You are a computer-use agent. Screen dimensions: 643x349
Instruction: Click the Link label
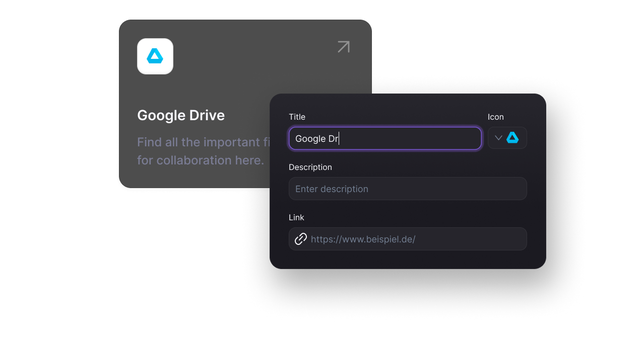[296, 217]
